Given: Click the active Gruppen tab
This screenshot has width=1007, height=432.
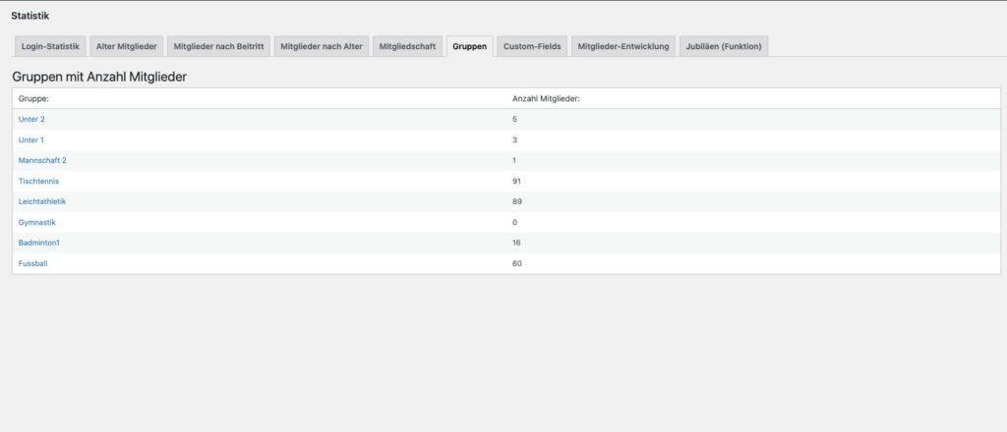Looking at the screenshot, I should click(469, 46).
